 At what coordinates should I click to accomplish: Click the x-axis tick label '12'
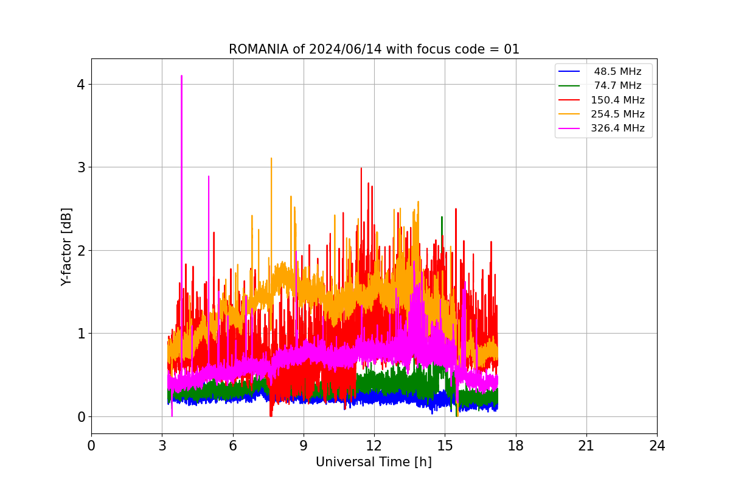[374, 446]
